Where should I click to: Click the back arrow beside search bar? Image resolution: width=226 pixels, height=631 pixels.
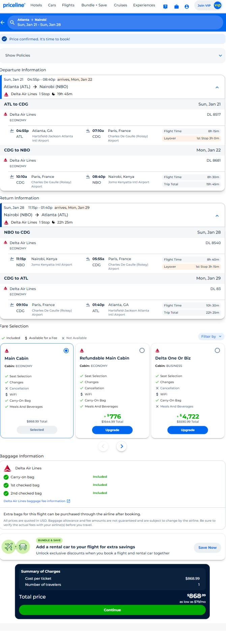click(x=3, y=22)
